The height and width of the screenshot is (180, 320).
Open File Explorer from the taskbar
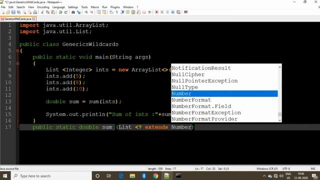click(x=132, y=176)
